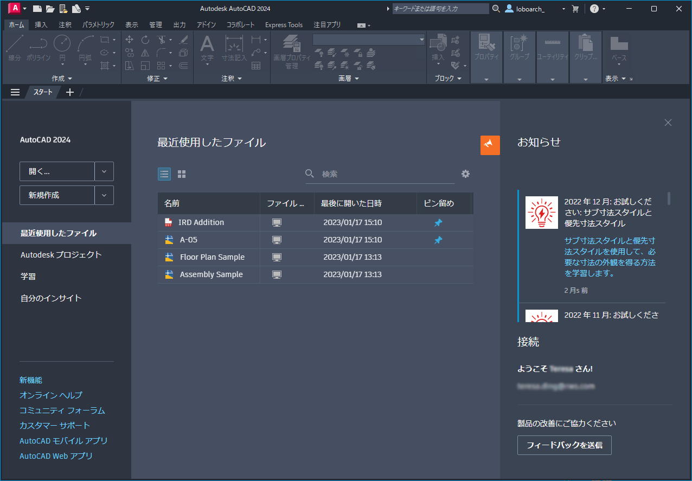
Task: Click the keyword search field in title bar
Action: [x=441, y=9]
